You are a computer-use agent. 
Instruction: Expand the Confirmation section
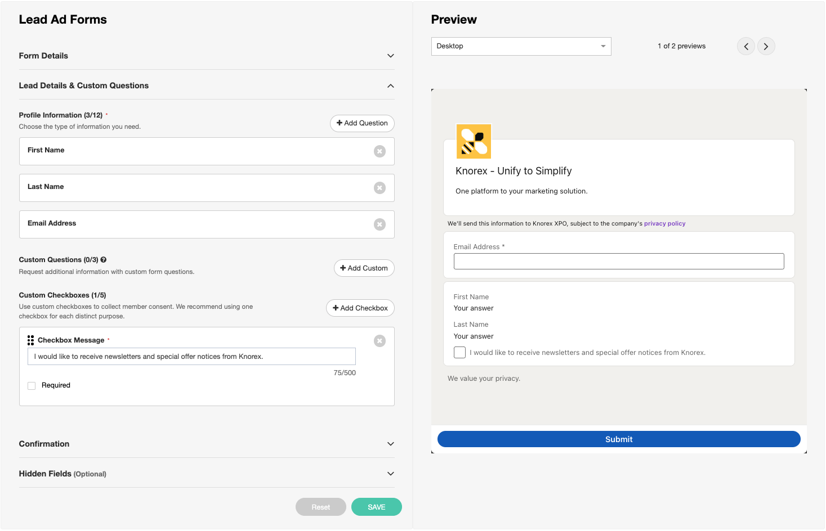pyautogui.click(x=390, y=444)
